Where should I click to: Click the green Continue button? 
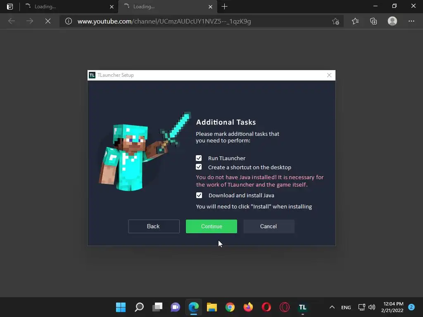click(211, 226)
